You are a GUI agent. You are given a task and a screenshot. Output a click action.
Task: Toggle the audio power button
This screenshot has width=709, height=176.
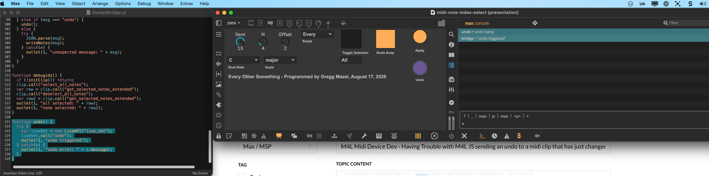451,136
